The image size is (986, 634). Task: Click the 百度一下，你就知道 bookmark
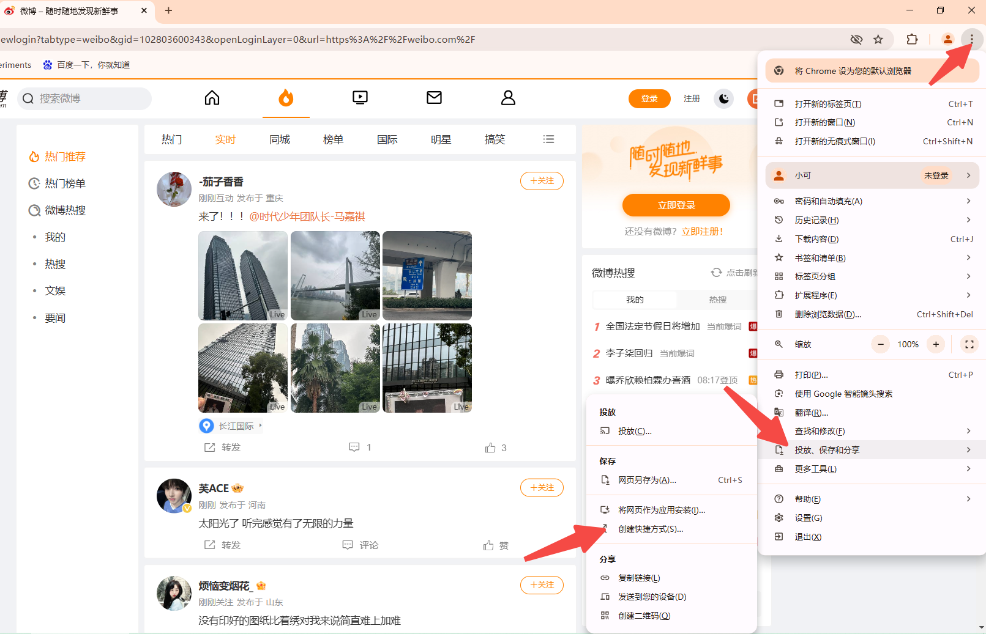(86, 65)
